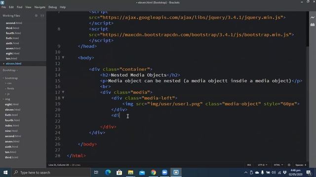316x177 pixels.
Task: Open the Windows Start menu
Action: (5, 173)
